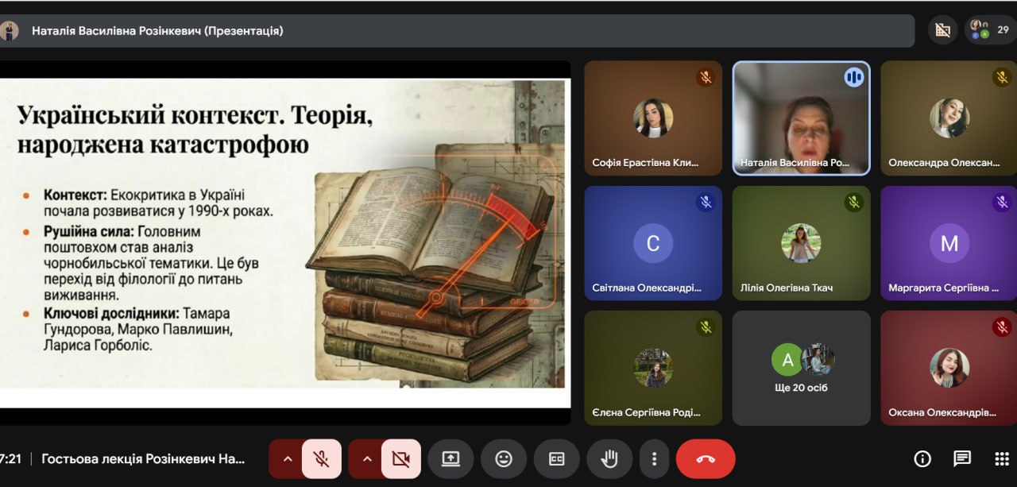The height and width of the screenshot is (487, 1017).
Task: Click meeting title 'Гостьова лекція Розінкевич'
Action: coord(143,458)
